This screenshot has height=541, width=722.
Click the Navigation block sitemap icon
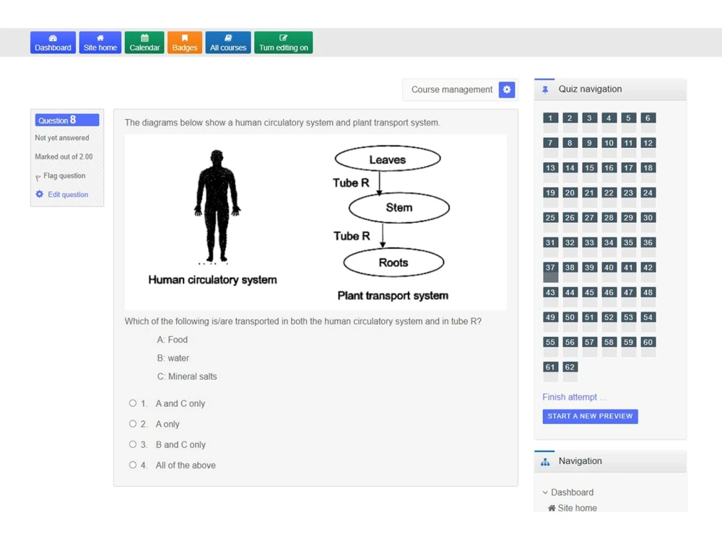[x=545, y=462]
